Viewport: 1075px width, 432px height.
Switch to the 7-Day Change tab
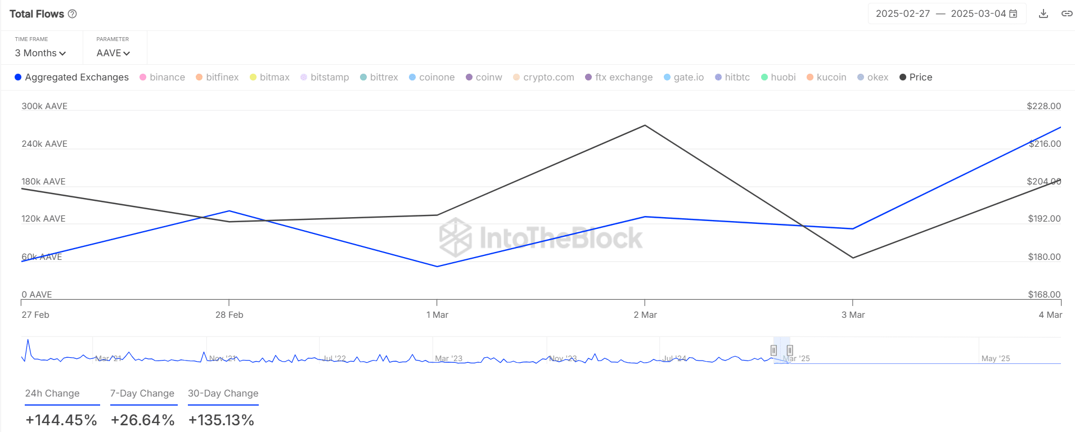[142, 393]
